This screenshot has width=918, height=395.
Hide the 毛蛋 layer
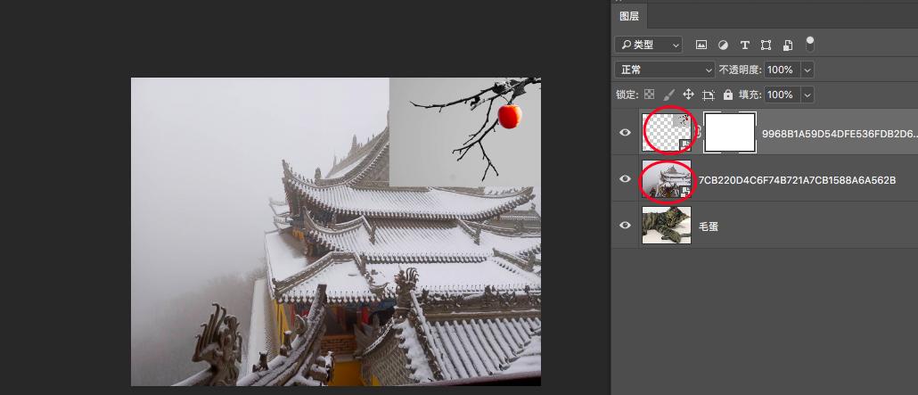[x=626, y=225]
